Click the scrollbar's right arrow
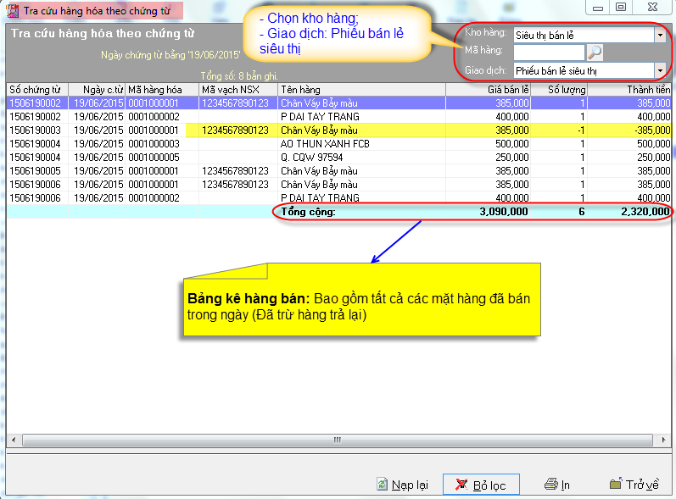This screenshot has width=676, height=499. click(x=664, y=441)
